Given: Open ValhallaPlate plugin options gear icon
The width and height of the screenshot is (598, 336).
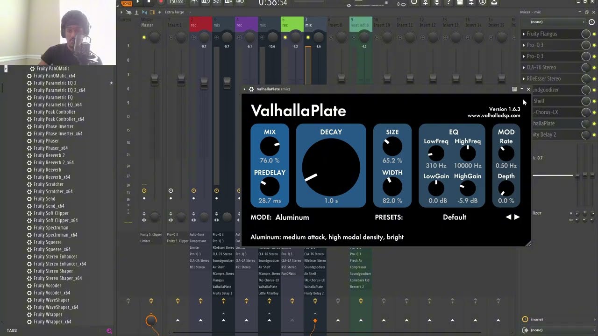Looking at the screenshot, I should tap(251, 89).
